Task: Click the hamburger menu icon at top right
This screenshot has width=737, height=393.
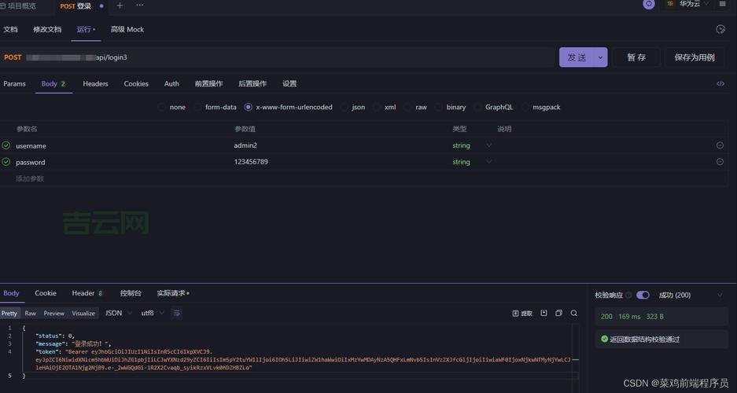Action: point(722,4)
